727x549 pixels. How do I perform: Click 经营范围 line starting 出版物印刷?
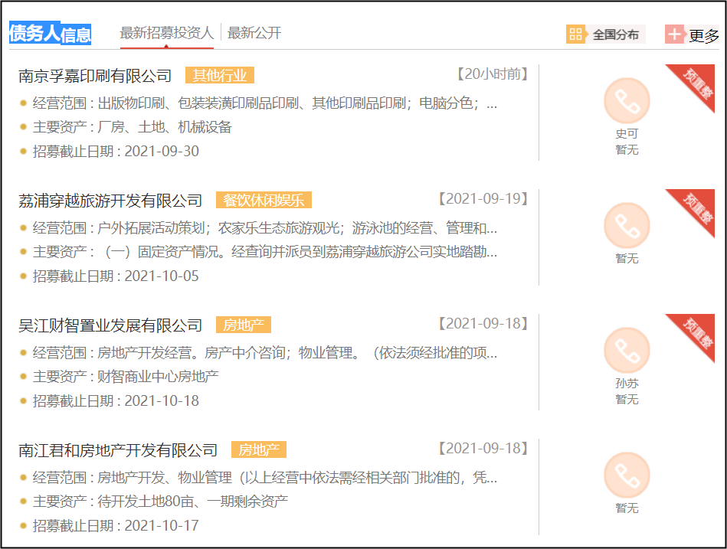tap(265, 103)
